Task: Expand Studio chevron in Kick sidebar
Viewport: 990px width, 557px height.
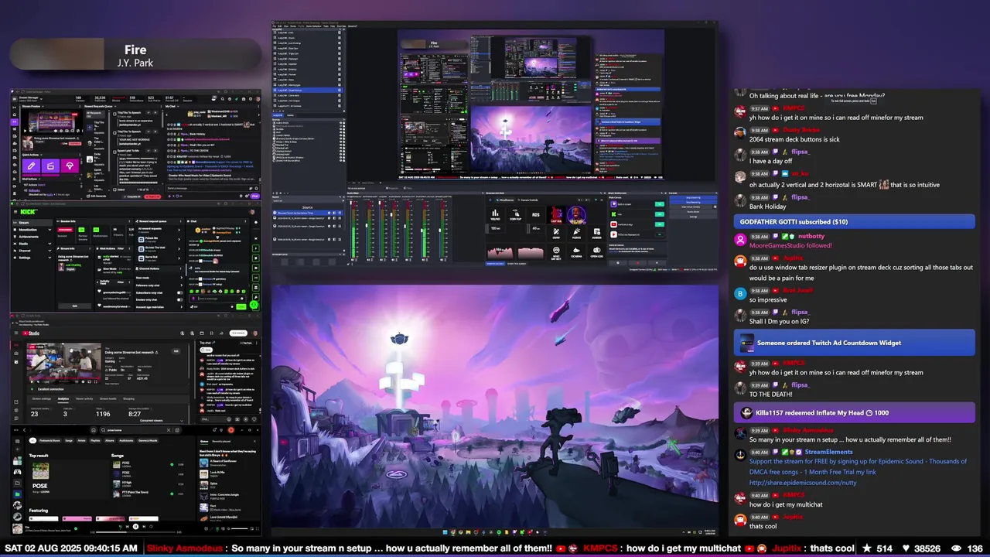Action: coord(49,244)
